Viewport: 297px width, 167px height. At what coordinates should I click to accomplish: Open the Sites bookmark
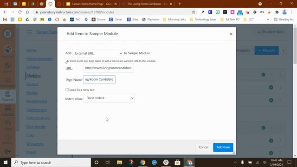[x=133, y=19]
